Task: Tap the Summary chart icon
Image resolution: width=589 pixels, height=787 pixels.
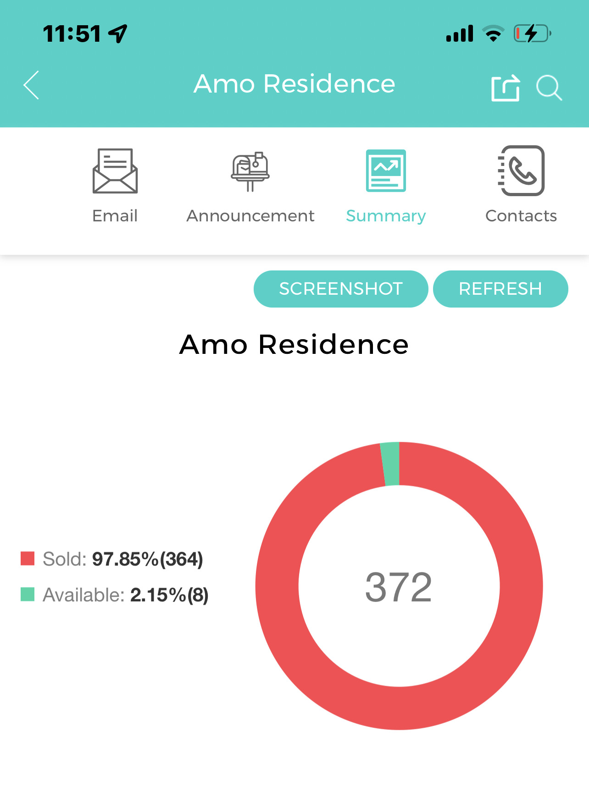Action: pos(386,171)
